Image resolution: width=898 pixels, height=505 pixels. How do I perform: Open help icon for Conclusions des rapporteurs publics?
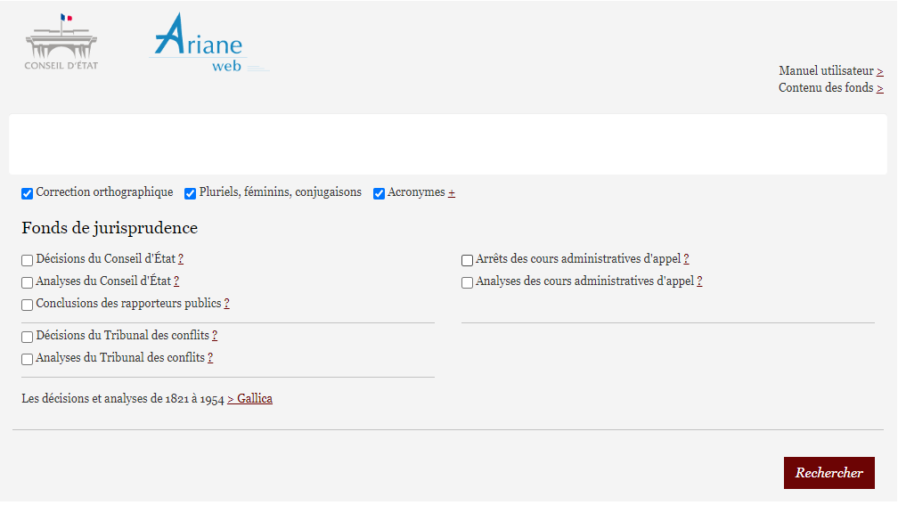tap(227, 304)
